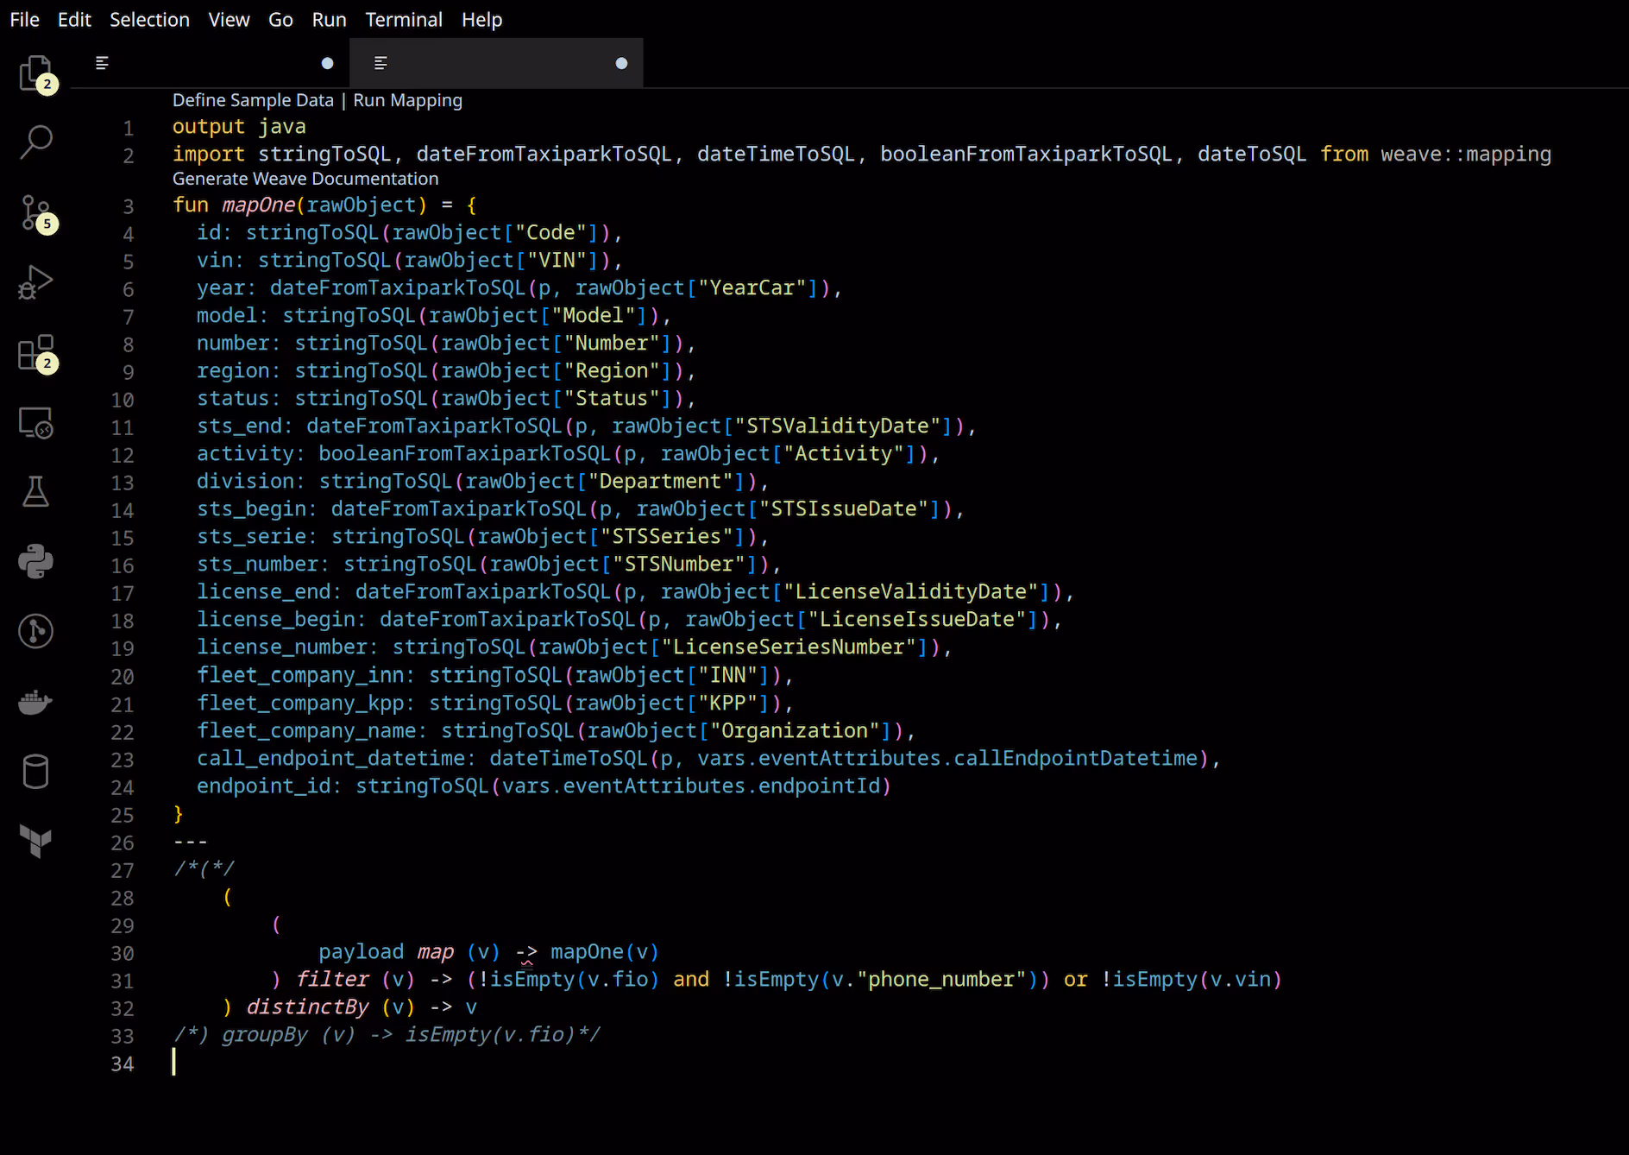Screen dimensions: 1629x1155
Task: Close the first tab via unsaved dot
Action: coord(327,63)
